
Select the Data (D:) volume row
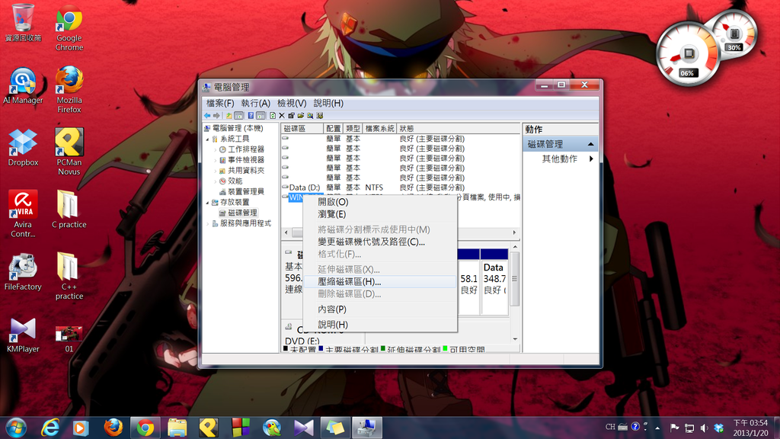[401, 187]
